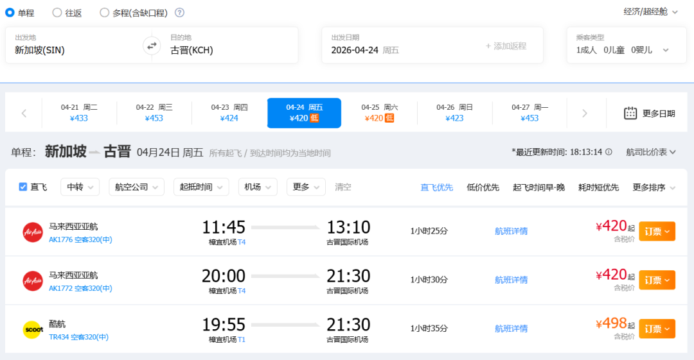Click the previous dates left arrow
This screenshot has width=694, height=360.
pos(24,114)
